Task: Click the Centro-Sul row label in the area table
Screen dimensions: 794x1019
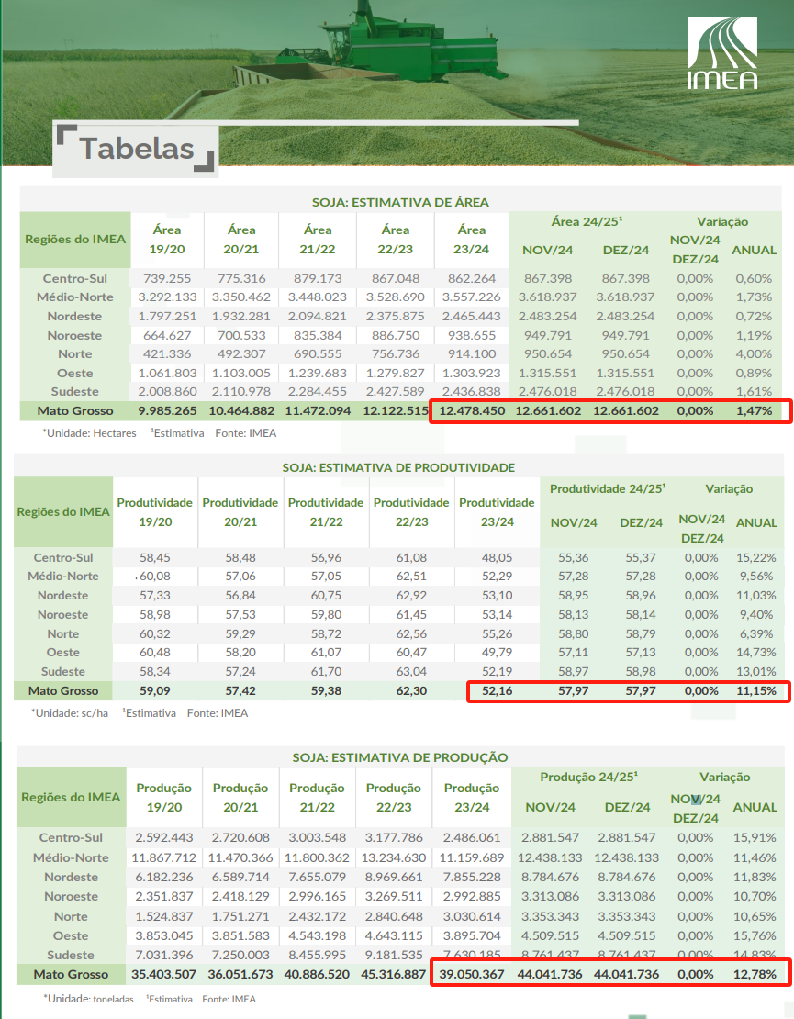Action: click(75, 278)
